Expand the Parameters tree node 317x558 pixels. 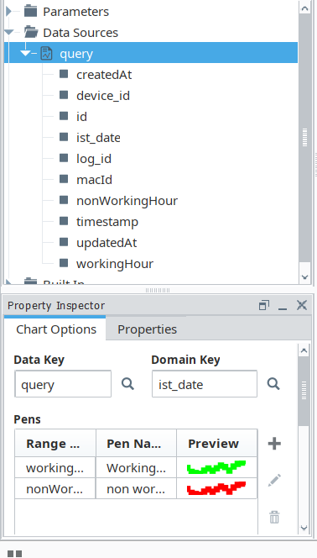[9, 12]
